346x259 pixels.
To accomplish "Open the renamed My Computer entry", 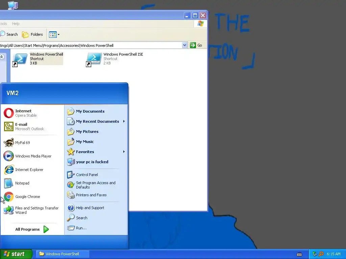I will [x=96, y=162].
